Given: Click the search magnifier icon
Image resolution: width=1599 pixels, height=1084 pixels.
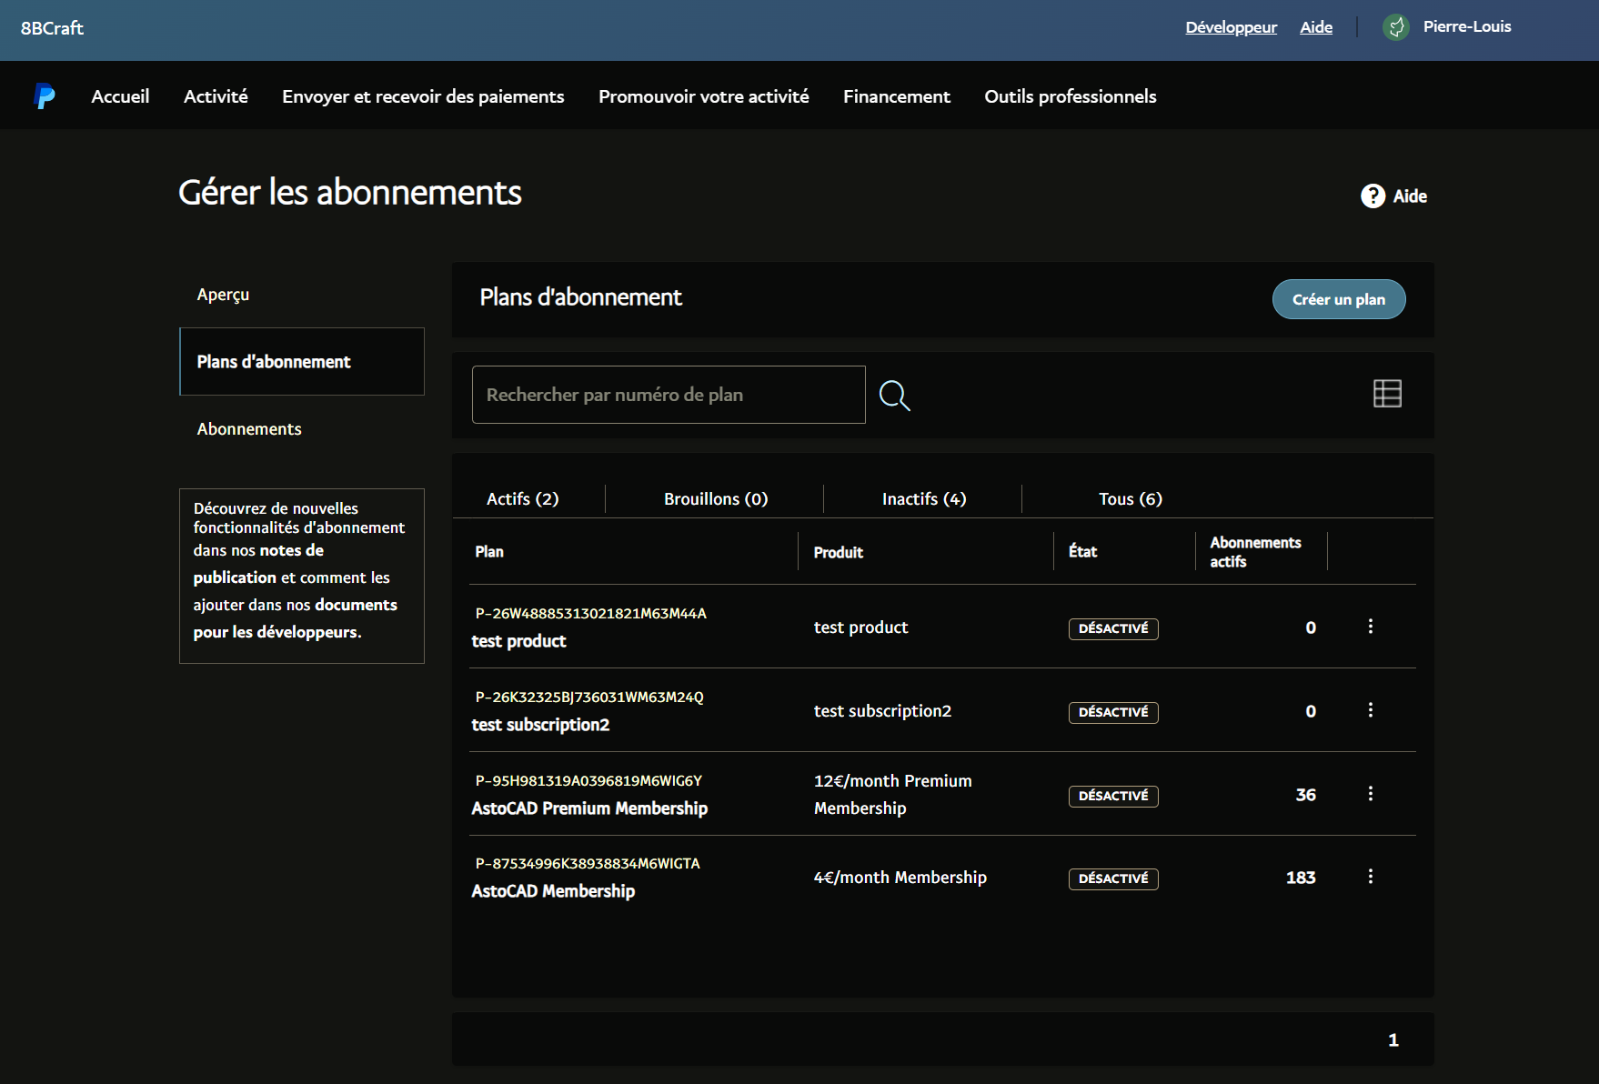Looking at the screenshot, I should coord(895,396).
